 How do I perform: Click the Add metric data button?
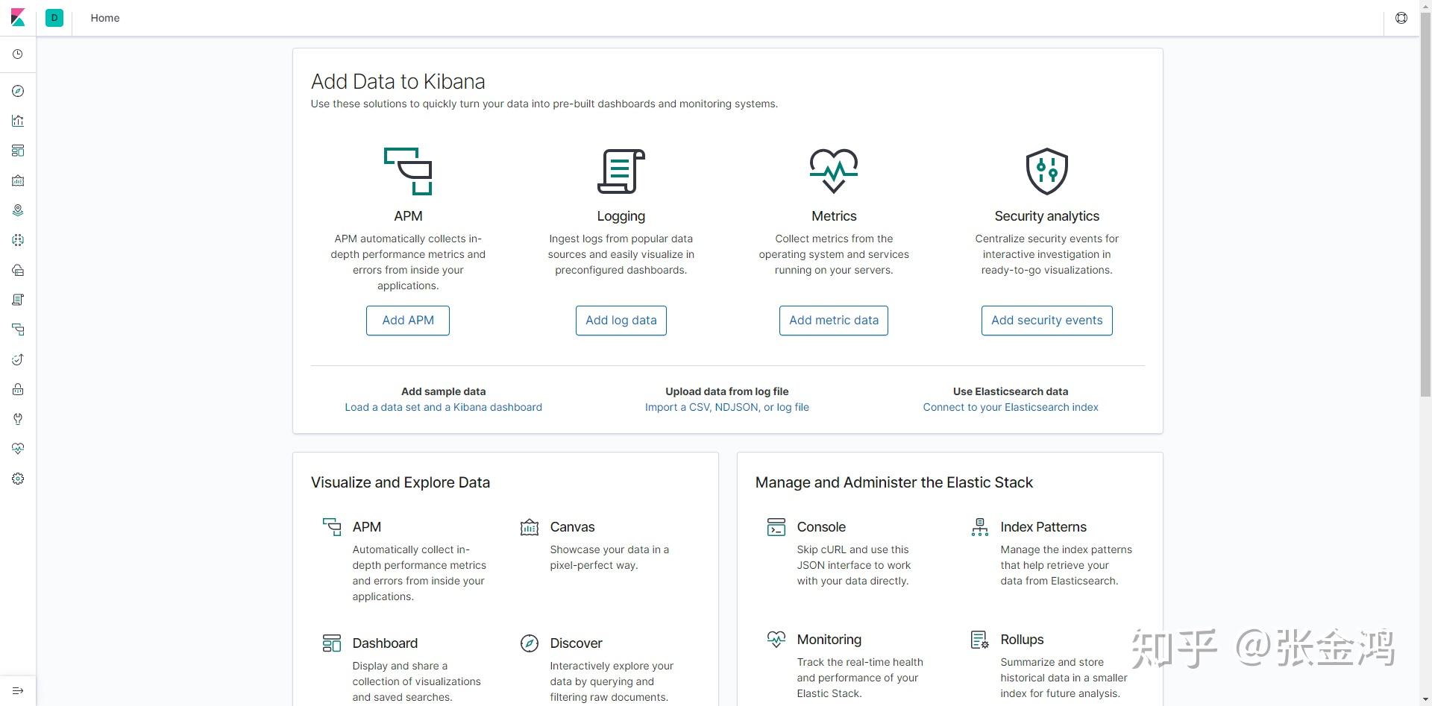[834, 321]
